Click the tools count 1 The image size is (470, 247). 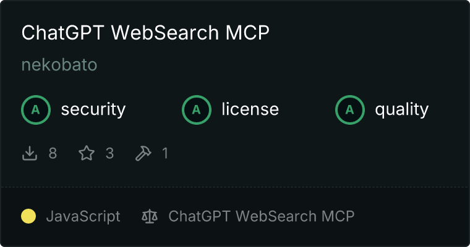click(165, 153)
